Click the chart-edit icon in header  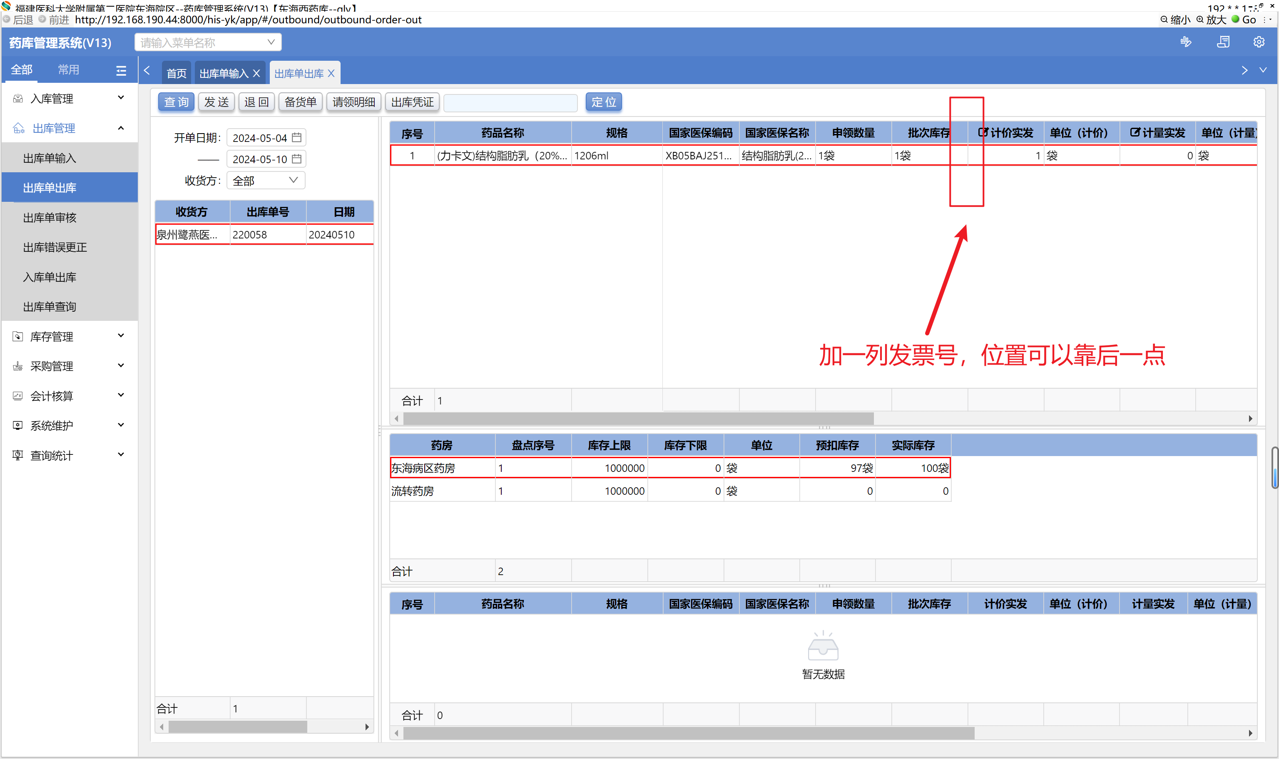1185,42
